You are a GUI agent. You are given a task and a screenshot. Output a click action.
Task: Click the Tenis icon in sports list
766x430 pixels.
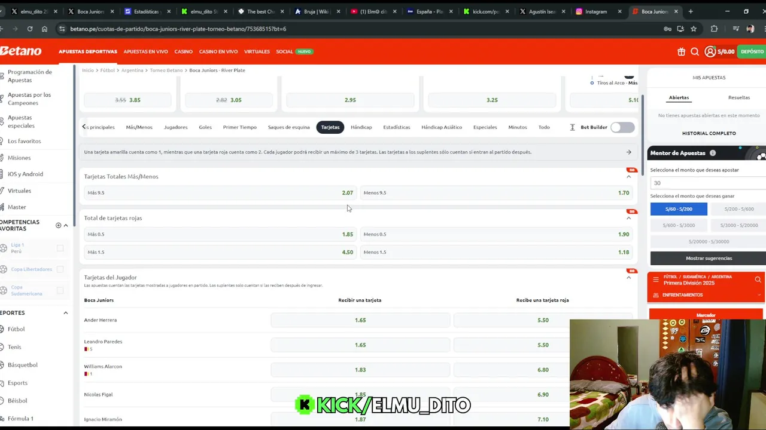2,347
